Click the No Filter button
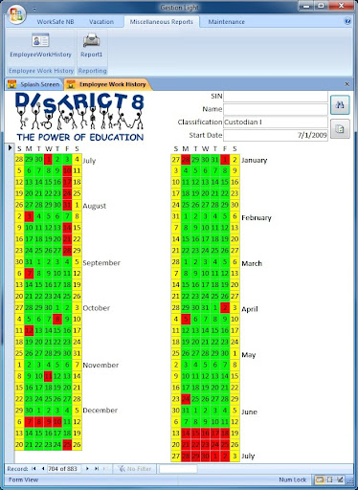358x490 pixels. 134,469
